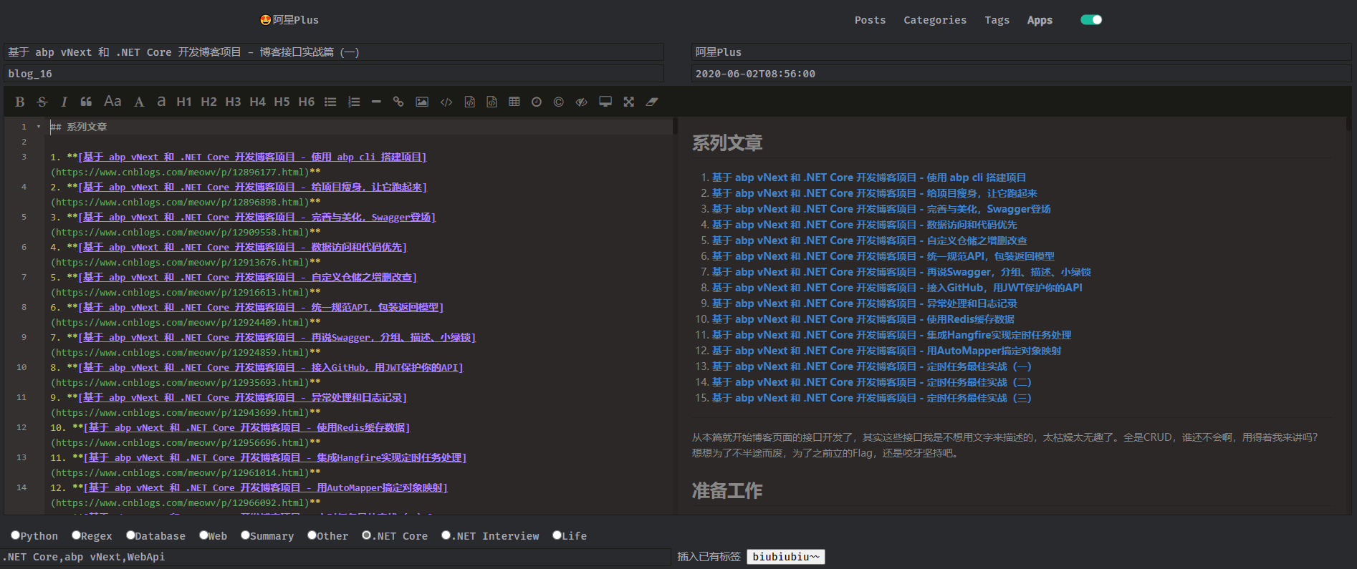1357x569 pixels.
Task: Select the Database category radio button
Action: pyautogui.click(x=130, y=535)
